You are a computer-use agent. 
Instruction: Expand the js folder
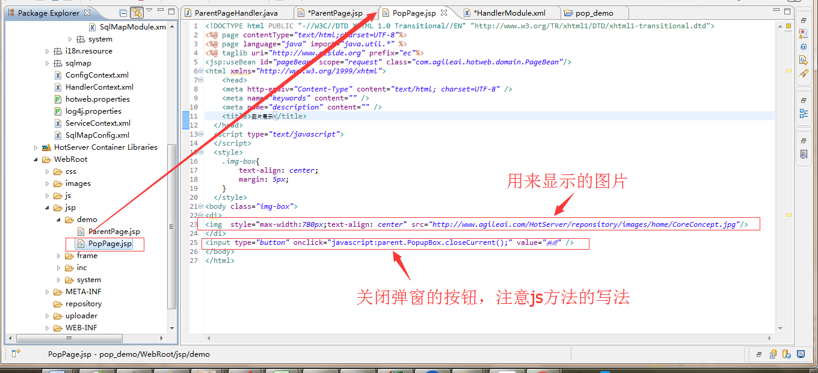click(x=48, y=196)
